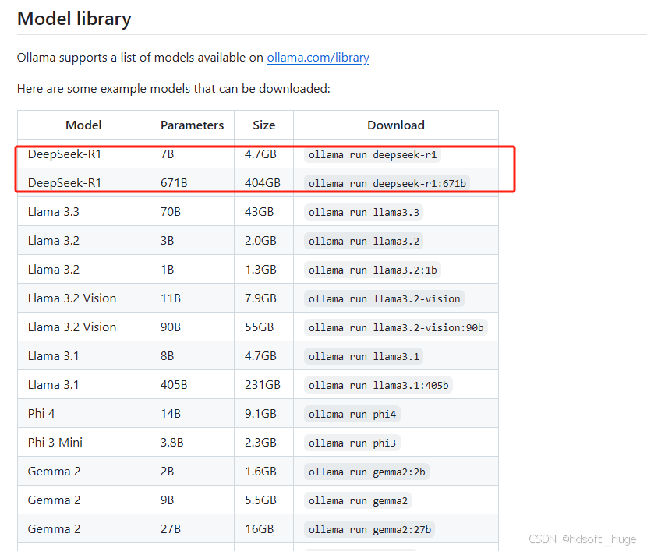647x551 pixels.
Task: Click the 'ollama run llama3.2:1b' command
Action: tap(373, 270)
